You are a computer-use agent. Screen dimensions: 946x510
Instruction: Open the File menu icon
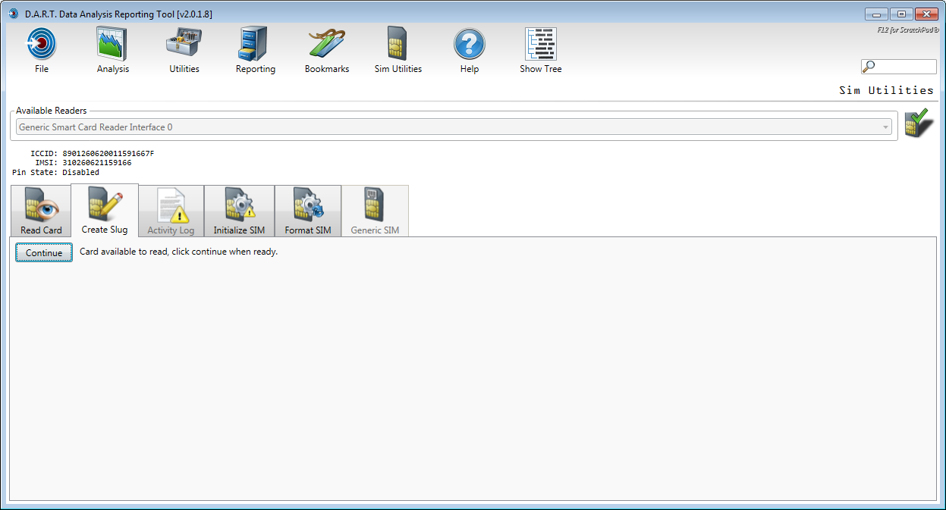click(x=42, y=44)
